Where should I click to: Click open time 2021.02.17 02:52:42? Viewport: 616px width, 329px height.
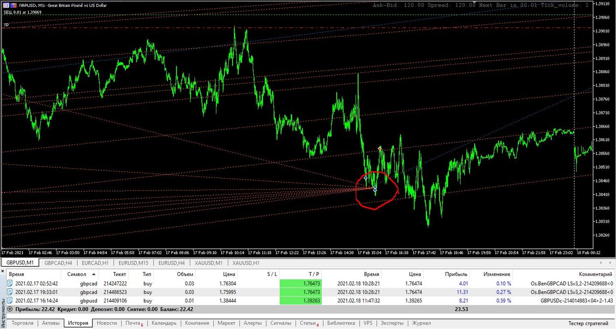click(x=37, y=284)
